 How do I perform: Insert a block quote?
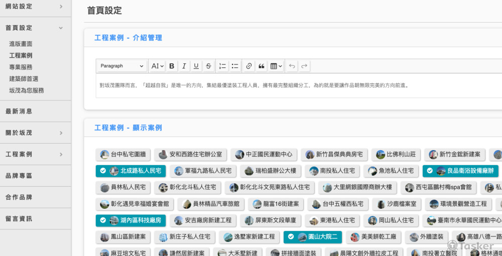click(262, 66)
